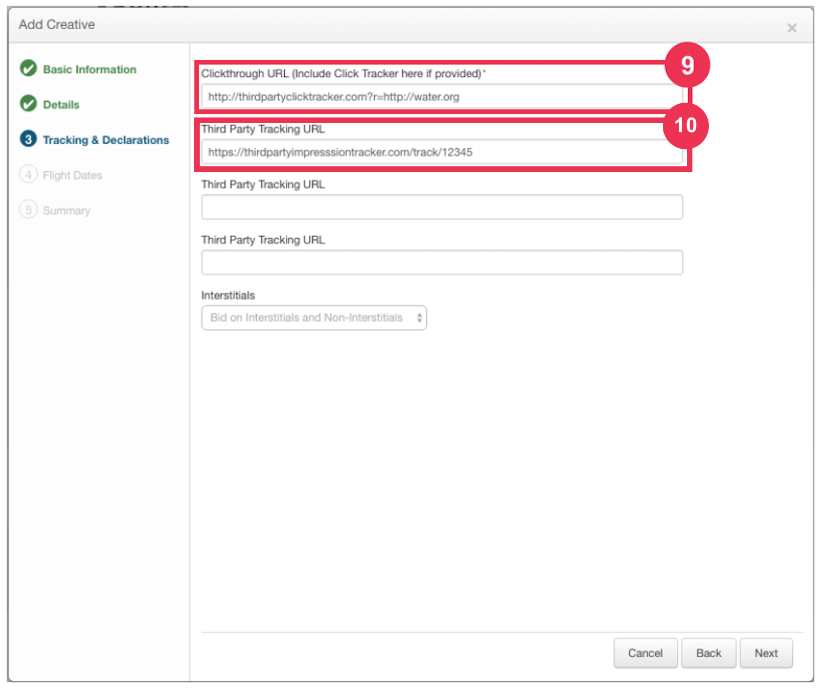Cancel the Add Creative wizard

pyautogui.click(x=645, y=653)
